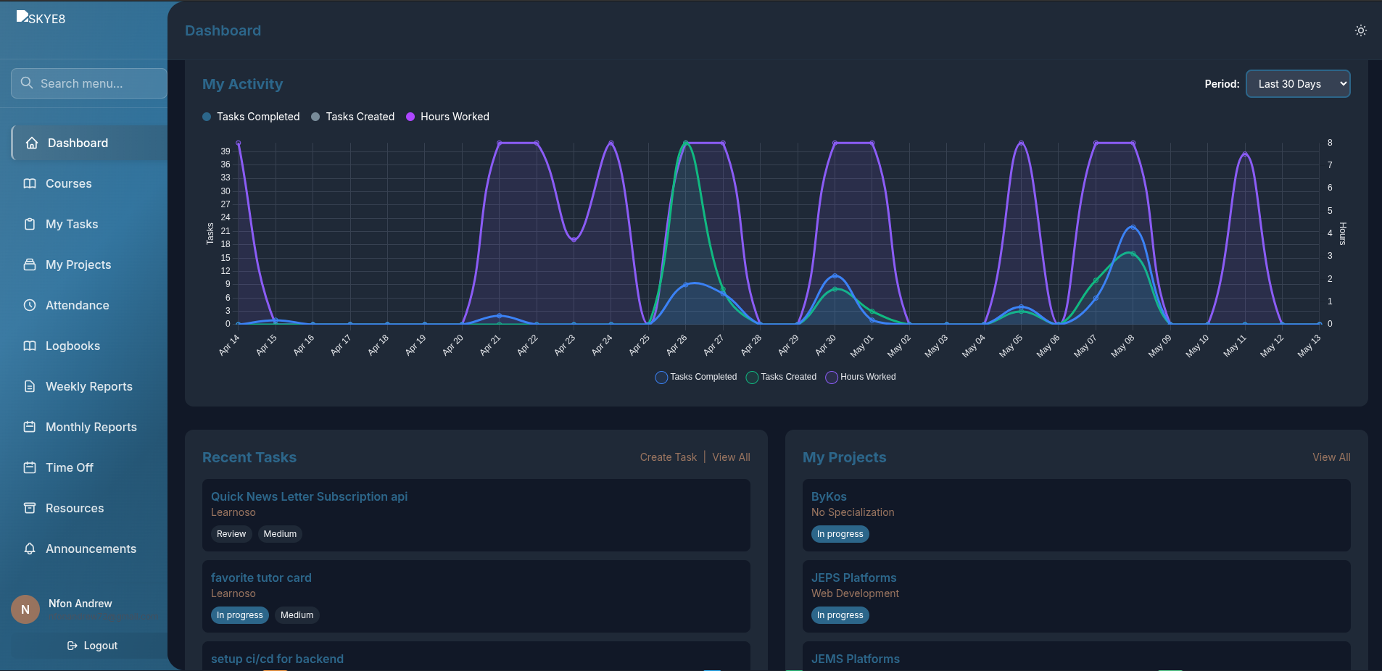Click the Create Task link
Viewport: 1382px width, 671px height.
(x=668, y=457)
